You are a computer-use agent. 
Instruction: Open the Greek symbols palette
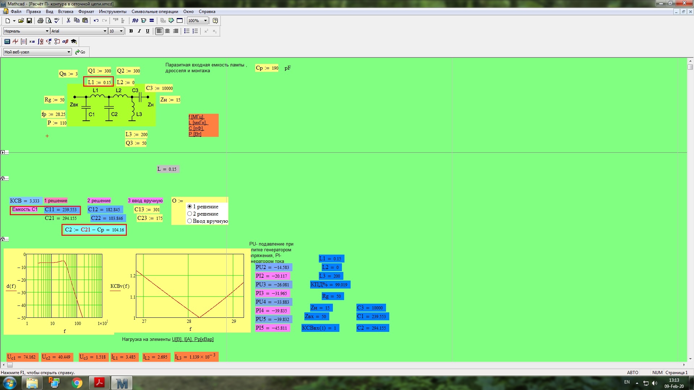[x=65, y=42]
